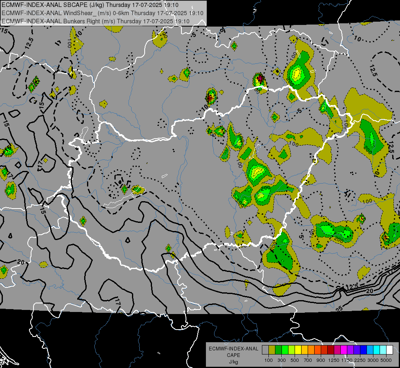The width and height of the screenshot is (400, 368).
Task: Click the CAPE label in legend
Action: (233, 355)
